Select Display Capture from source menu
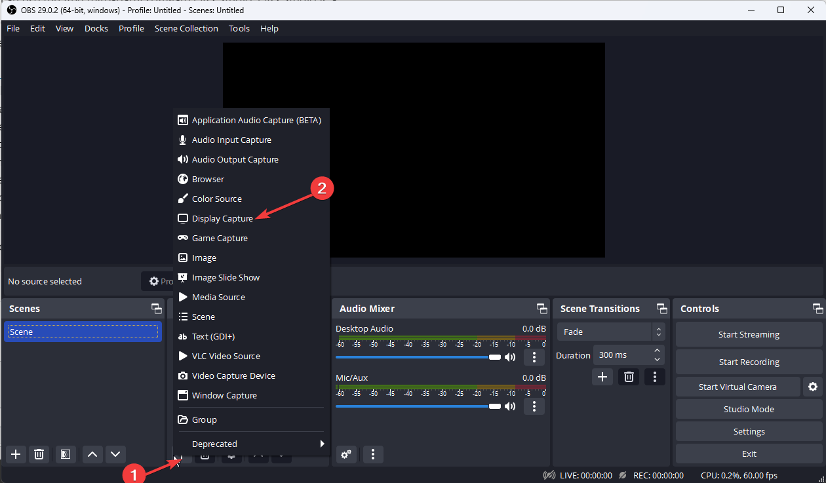 click(222, 218)
